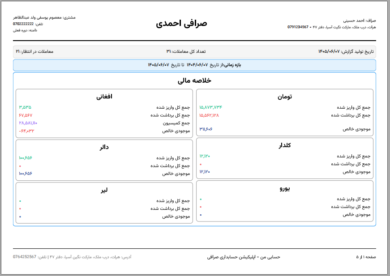Select the Toman deposit total ۱۵,۸۷۳,۷۳۴
Screen dimensions: 390x276
[x=210, y=107]
